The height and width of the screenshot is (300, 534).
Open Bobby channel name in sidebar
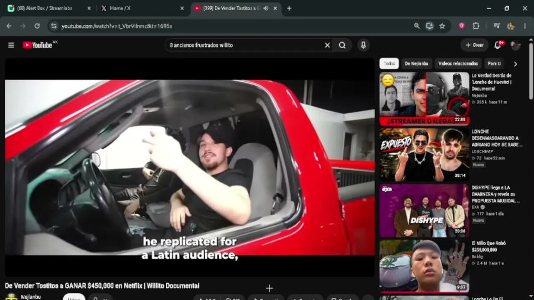[x=477, y=257]
